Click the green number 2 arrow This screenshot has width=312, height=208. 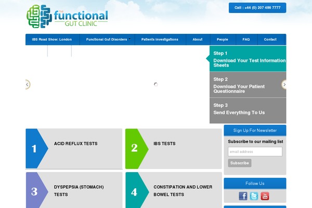click(x=137, y=149)
